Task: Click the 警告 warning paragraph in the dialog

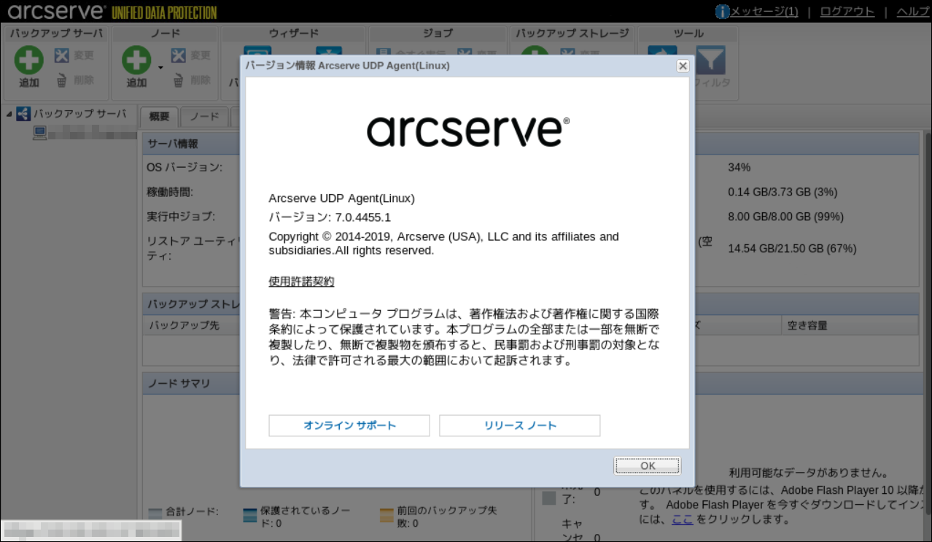Action: [464, 337]
